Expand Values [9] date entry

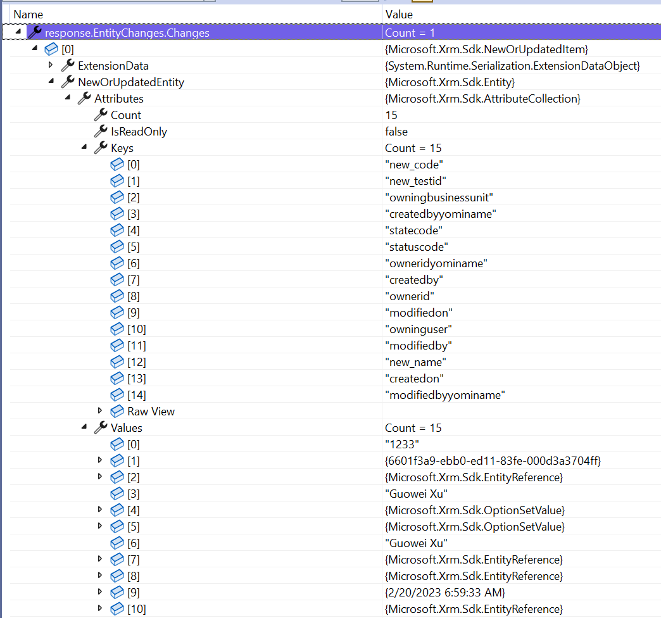coord(100,591)
